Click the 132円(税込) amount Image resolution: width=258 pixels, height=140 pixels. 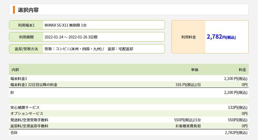coord(238,107)
